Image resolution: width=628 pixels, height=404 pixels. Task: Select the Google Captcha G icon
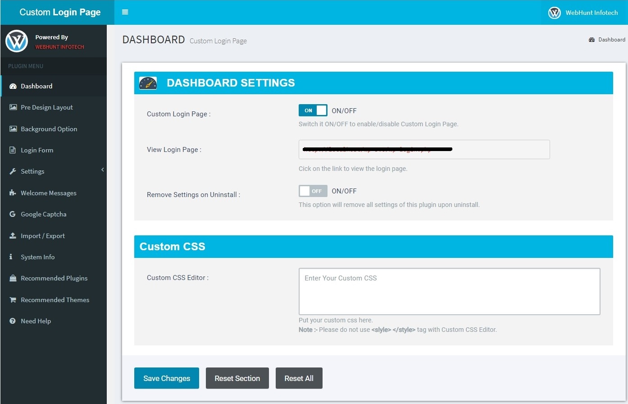12,214
